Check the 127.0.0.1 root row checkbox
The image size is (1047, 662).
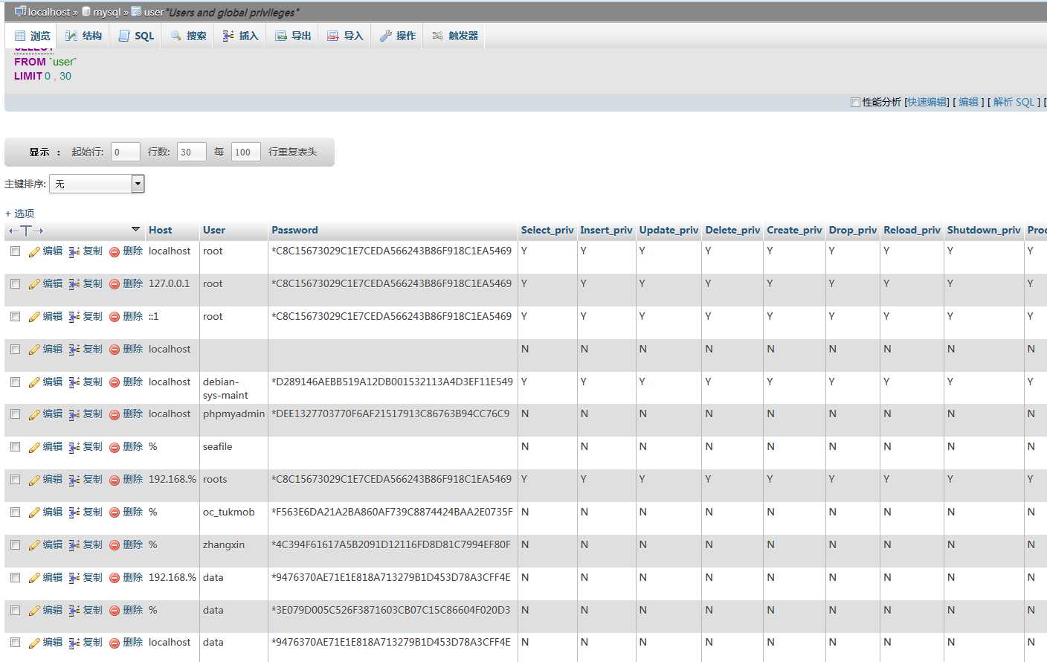pos(15,284)
